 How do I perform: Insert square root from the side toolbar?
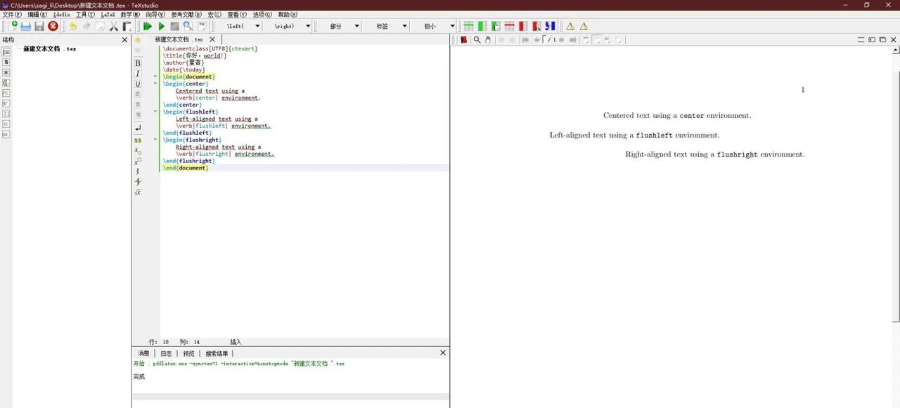(x=138, y=192)
